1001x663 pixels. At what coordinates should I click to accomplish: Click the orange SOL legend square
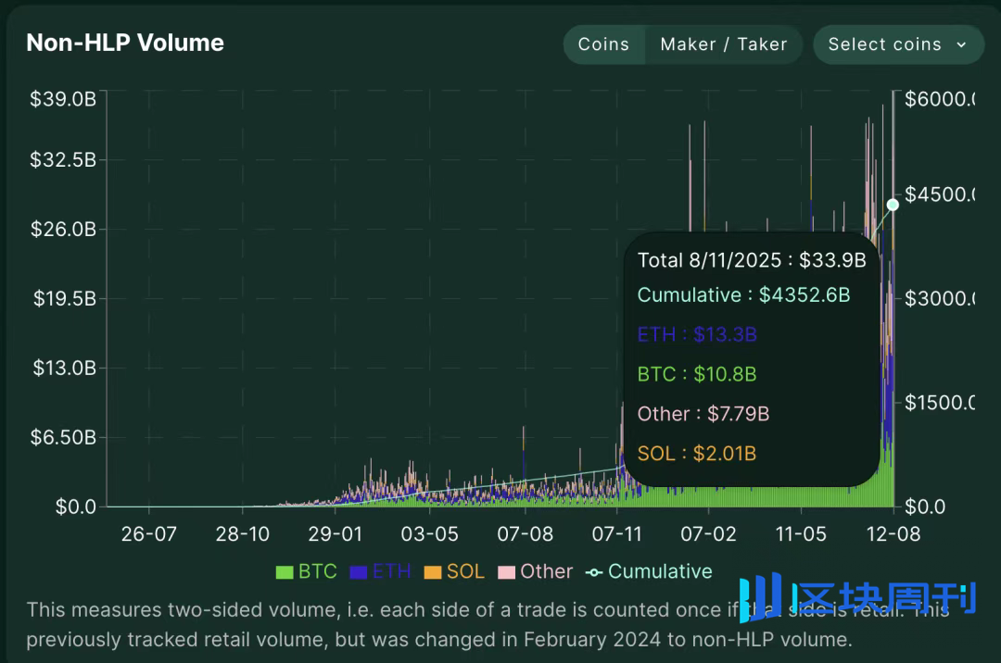[x=432, y=572]
